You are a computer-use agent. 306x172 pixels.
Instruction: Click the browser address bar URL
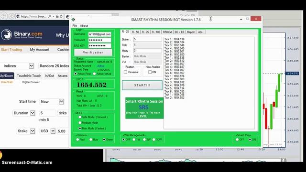[x=33, y=17]
